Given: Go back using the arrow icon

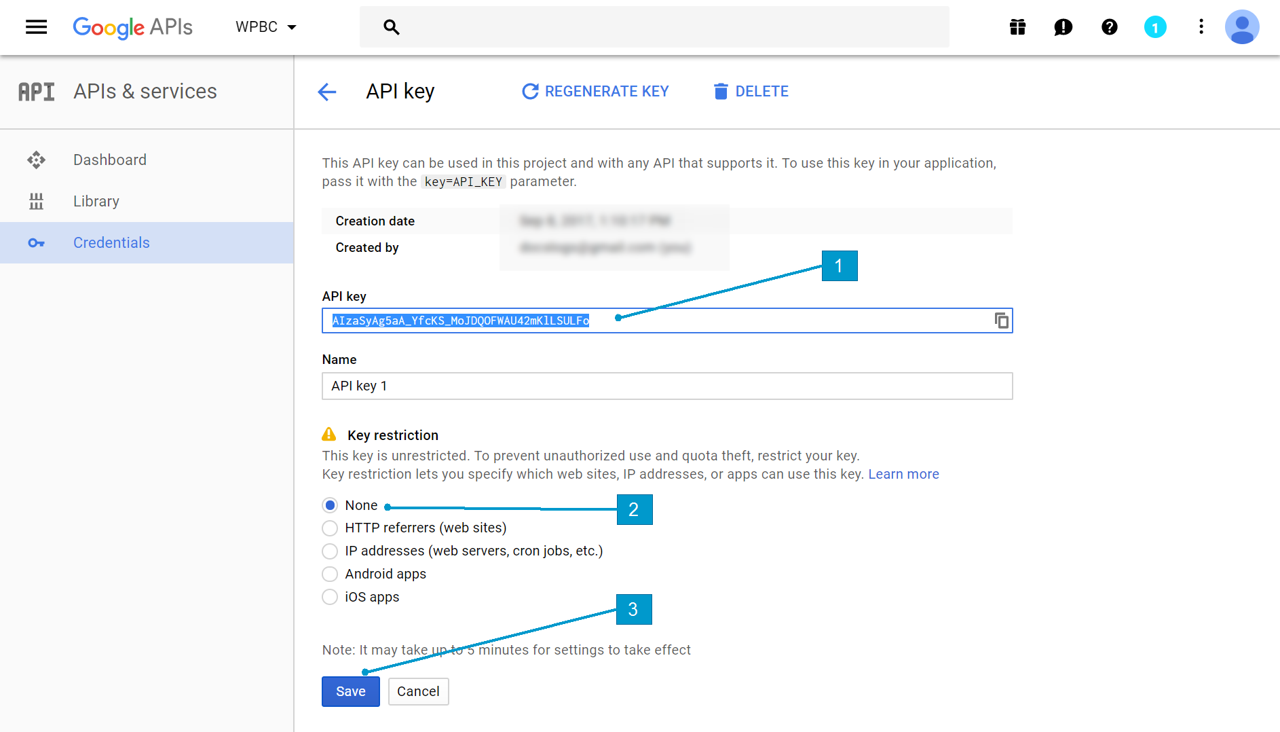Looking at the screenshot, I should click(x=327, y=92).
